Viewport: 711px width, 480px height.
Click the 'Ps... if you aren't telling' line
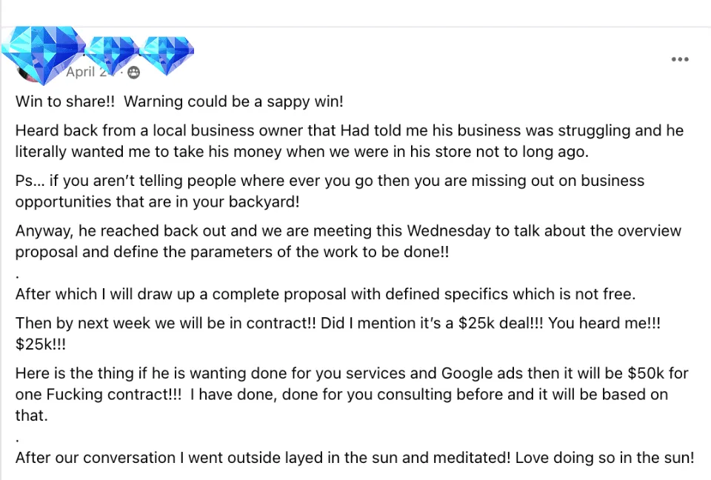point(330,181)
